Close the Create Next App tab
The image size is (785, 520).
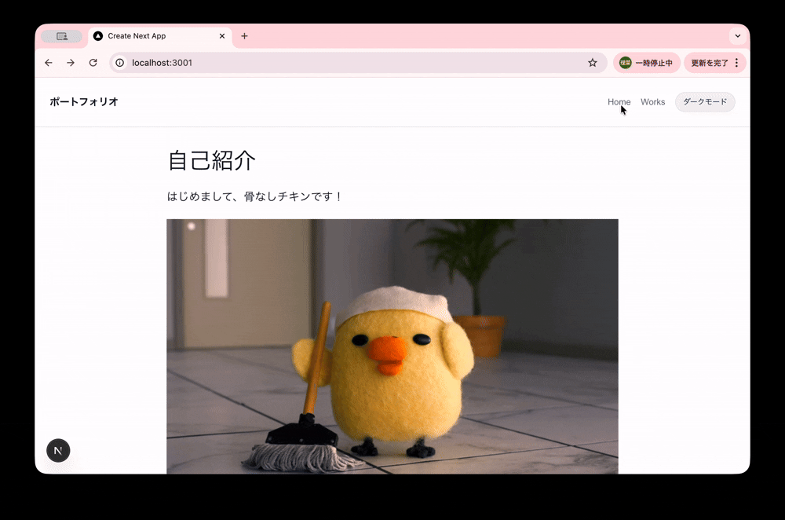pos(222,36)
